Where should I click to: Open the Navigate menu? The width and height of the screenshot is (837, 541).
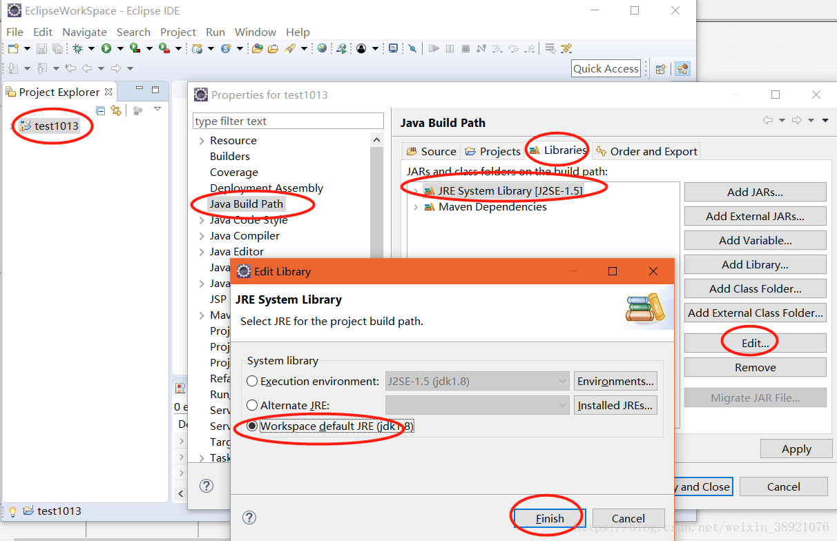[x=84, y=32]
